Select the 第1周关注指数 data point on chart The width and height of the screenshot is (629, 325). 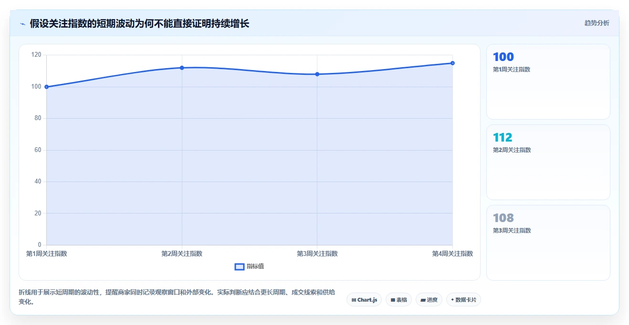point(46,87)
